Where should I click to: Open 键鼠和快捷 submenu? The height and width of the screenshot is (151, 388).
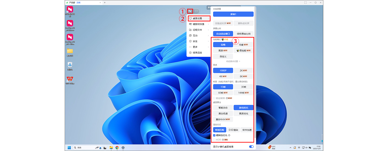[199, 24]
